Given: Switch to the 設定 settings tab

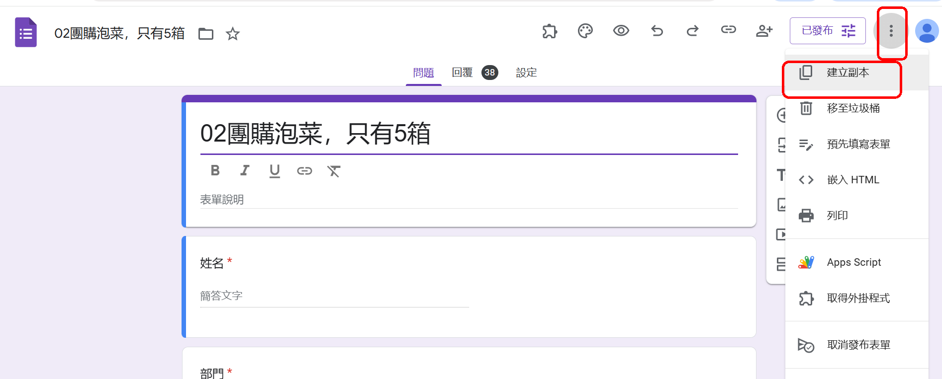Looking at the screenshot, I should [x=526, y=73].
